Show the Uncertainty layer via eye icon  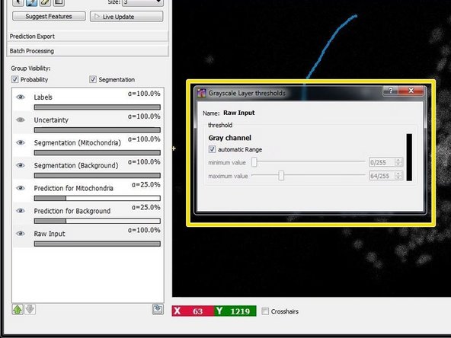tap(21, 120)
